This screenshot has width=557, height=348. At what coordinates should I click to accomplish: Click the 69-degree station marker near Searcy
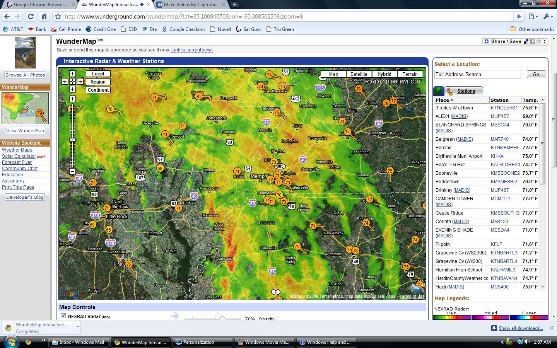pos(160,168)
